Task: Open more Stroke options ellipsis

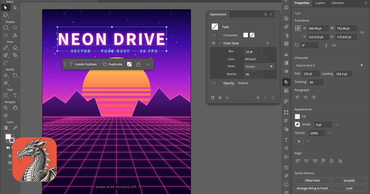Action: 337,125
